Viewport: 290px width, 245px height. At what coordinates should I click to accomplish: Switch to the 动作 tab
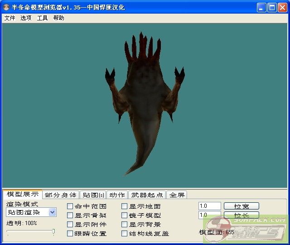click(x=117, y=195)
